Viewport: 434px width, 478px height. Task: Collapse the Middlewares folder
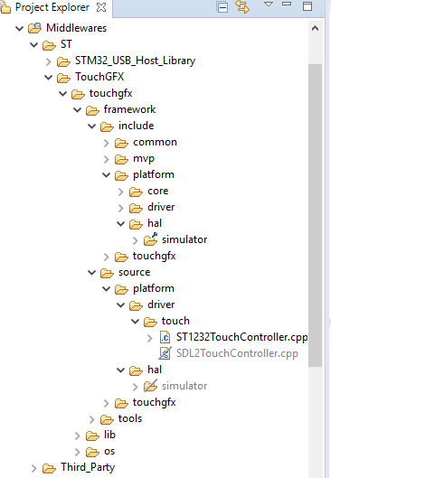(x=19, y=28)
